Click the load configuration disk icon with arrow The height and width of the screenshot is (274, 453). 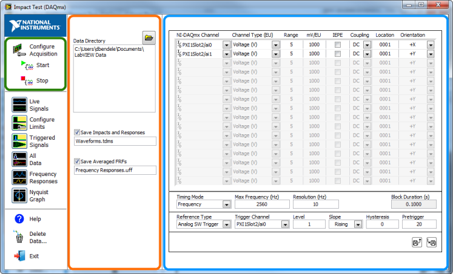(x=431, y=243)
